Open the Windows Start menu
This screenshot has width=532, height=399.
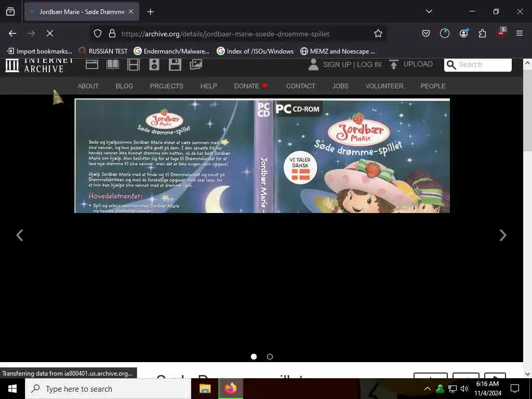point(12,389)
